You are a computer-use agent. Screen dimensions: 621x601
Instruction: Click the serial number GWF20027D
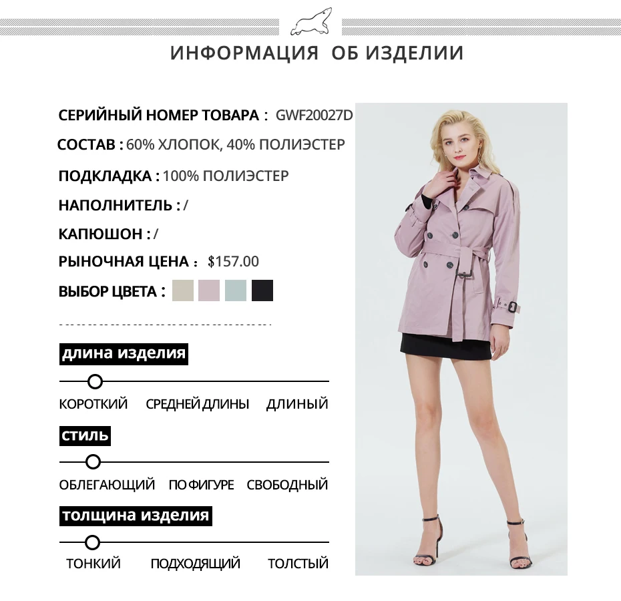314,115
